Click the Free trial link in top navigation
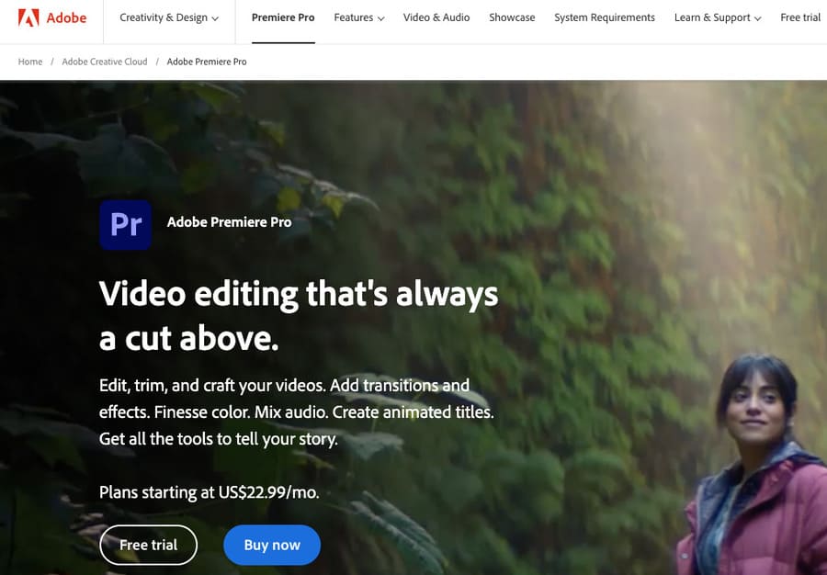Viewport: 827px width, 575px height. pyautogui.click(x=799, y=17)
